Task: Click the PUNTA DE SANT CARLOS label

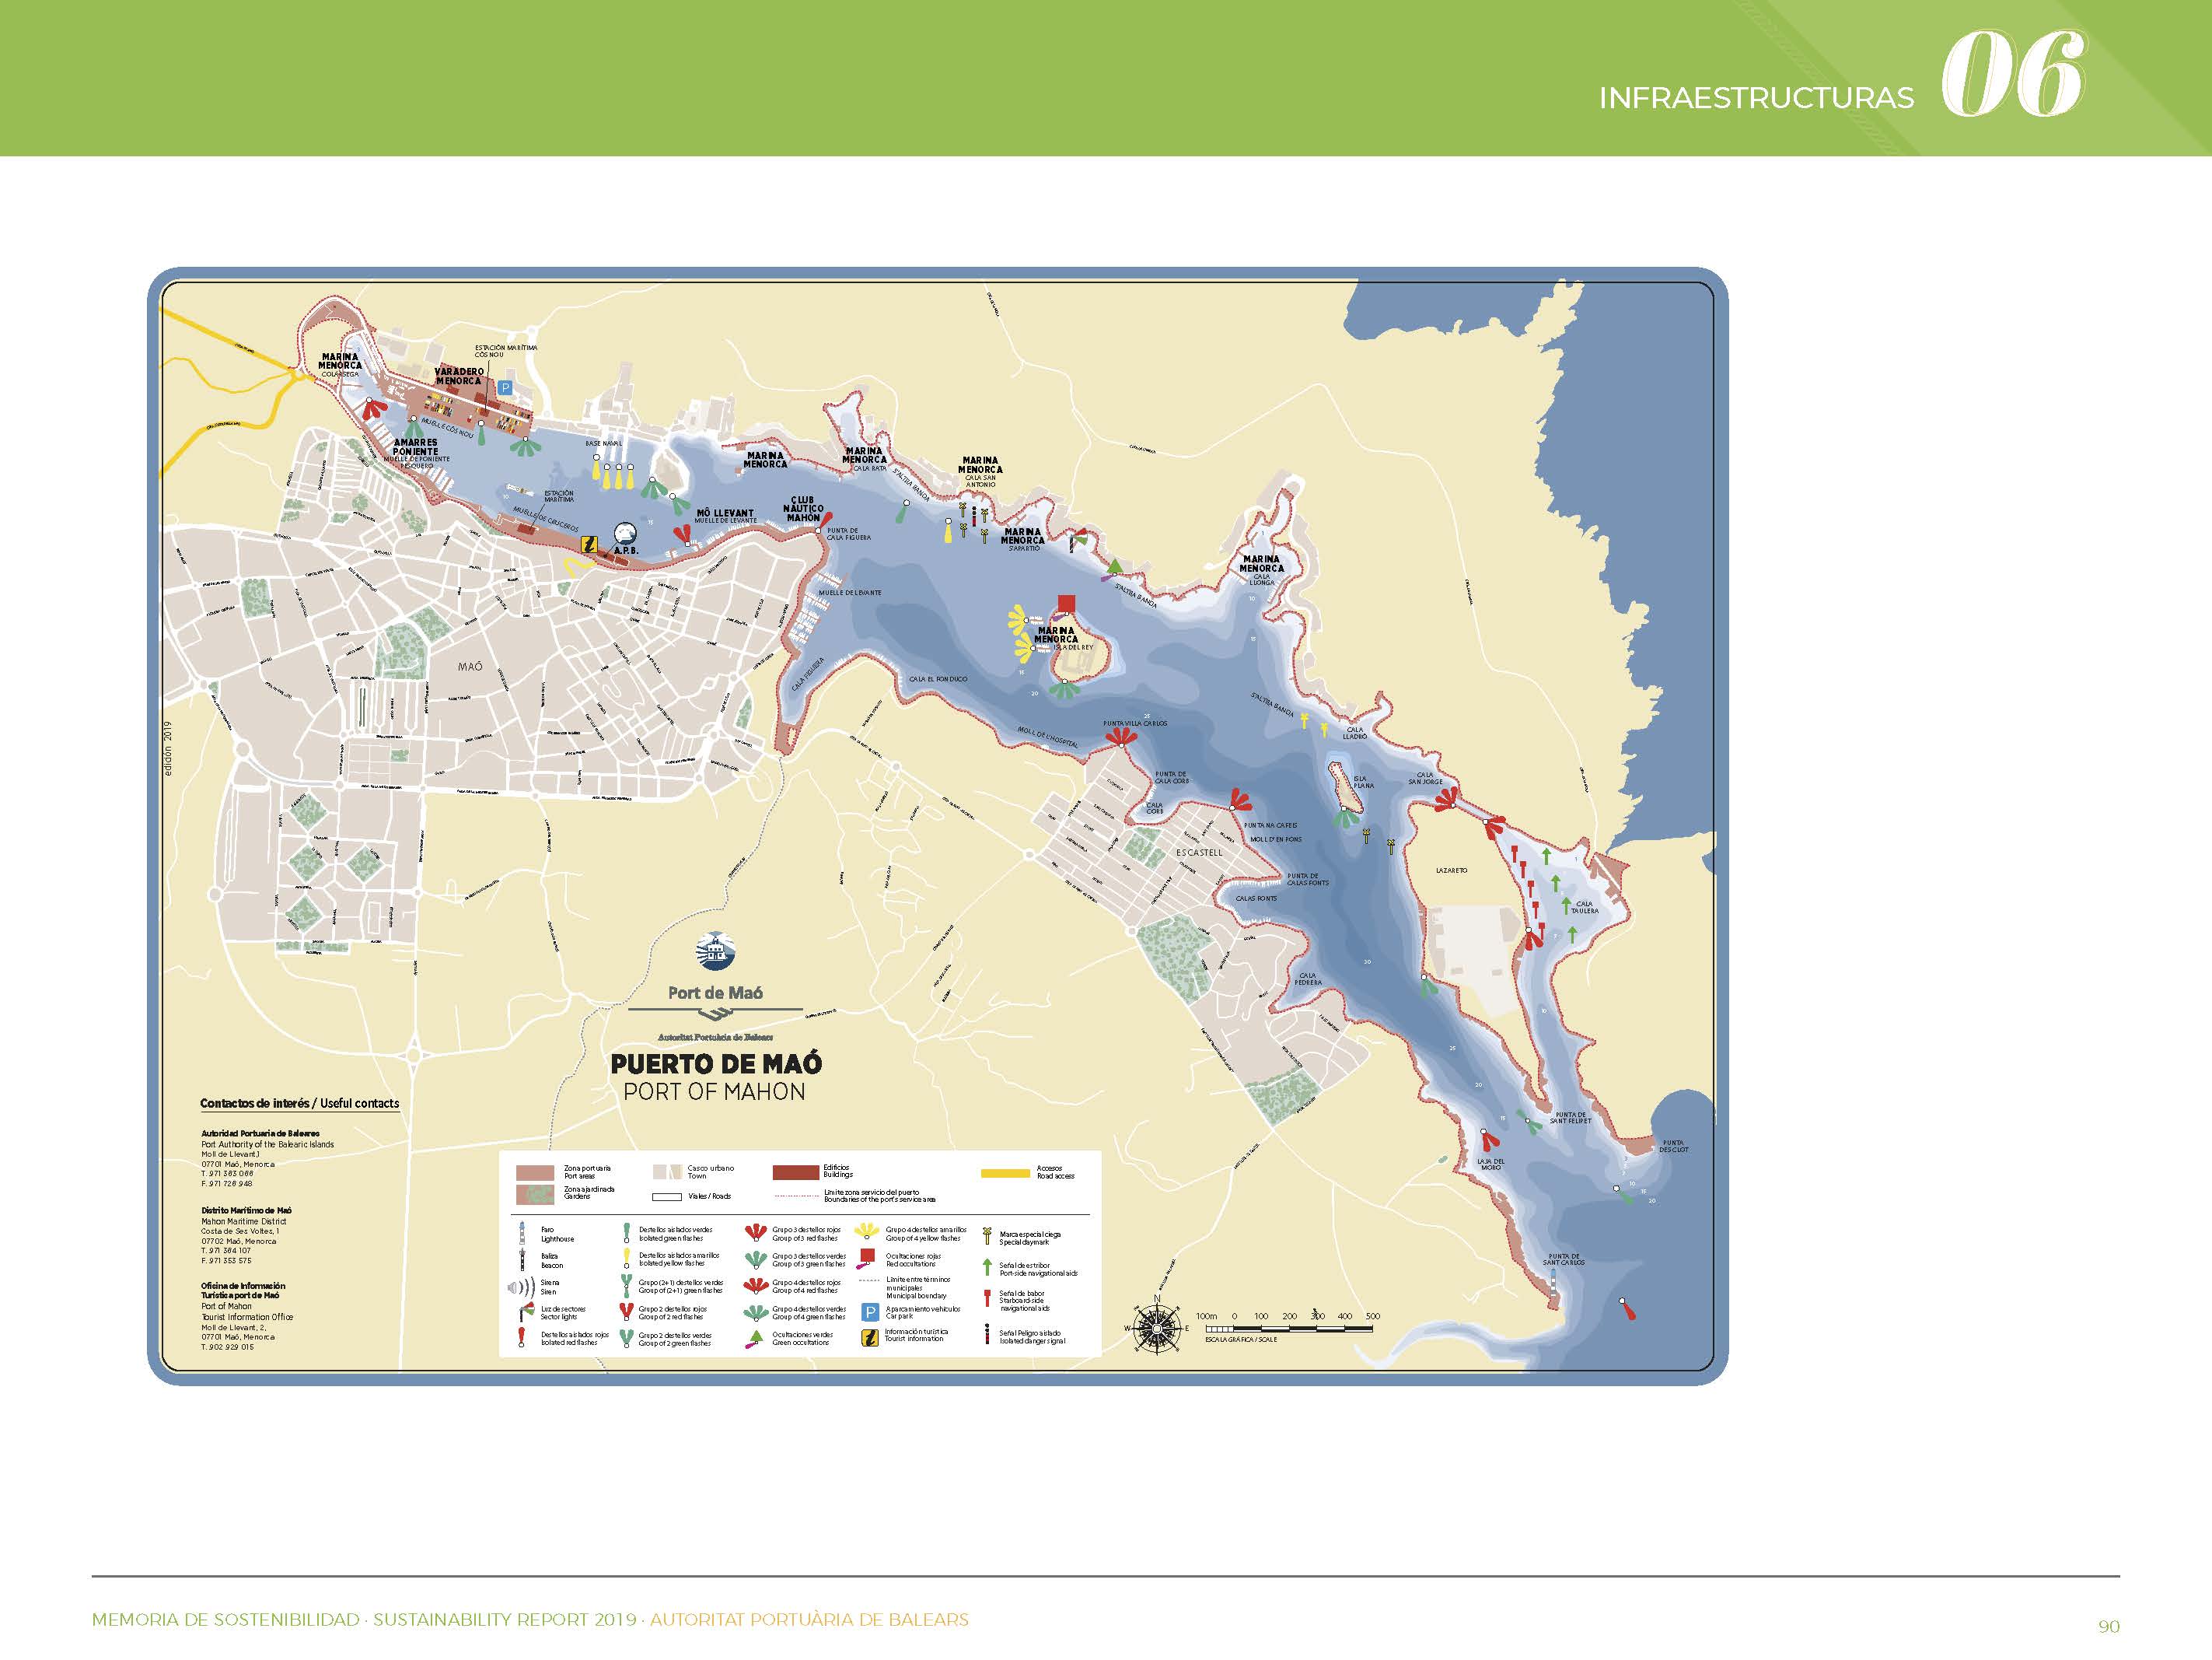Action: (x=1564, y=1259)
